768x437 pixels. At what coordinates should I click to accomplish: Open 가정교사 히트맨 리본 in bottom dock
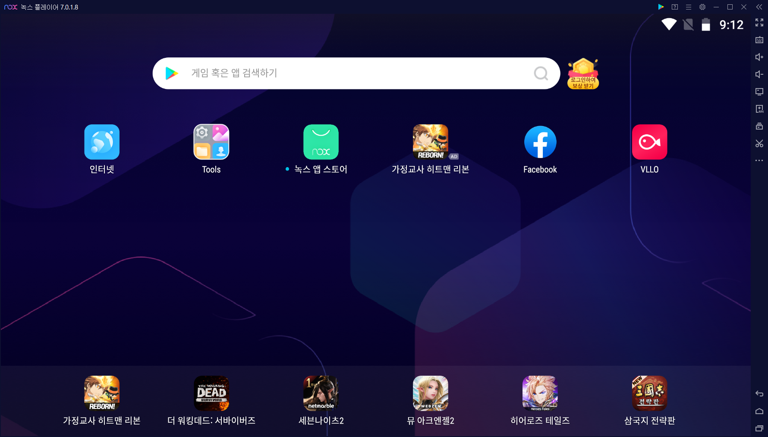102,393
